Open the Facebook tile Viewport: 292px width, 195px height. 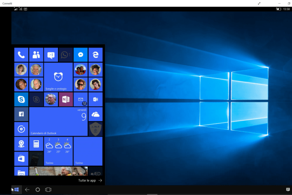point(21,114)
